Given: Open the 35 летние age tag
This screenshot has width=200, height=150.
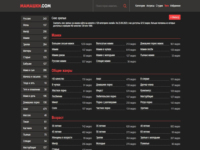Looking at the screenshot, I should 101,126.
